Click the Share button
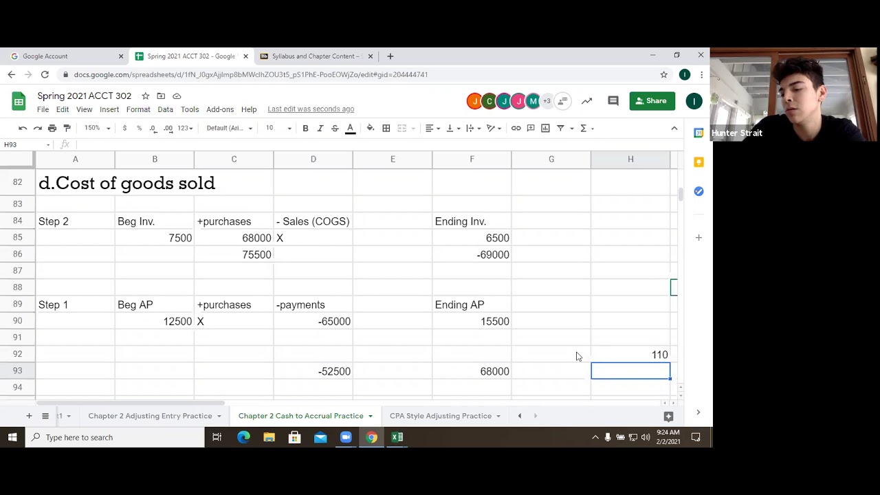The image size is (880, 495). [x=652, y=101]
